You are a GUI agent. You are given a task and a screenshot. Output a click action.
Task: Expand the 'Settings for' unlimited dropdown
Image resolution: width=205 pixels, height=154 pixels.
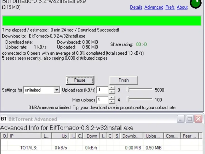coord(57,90)
